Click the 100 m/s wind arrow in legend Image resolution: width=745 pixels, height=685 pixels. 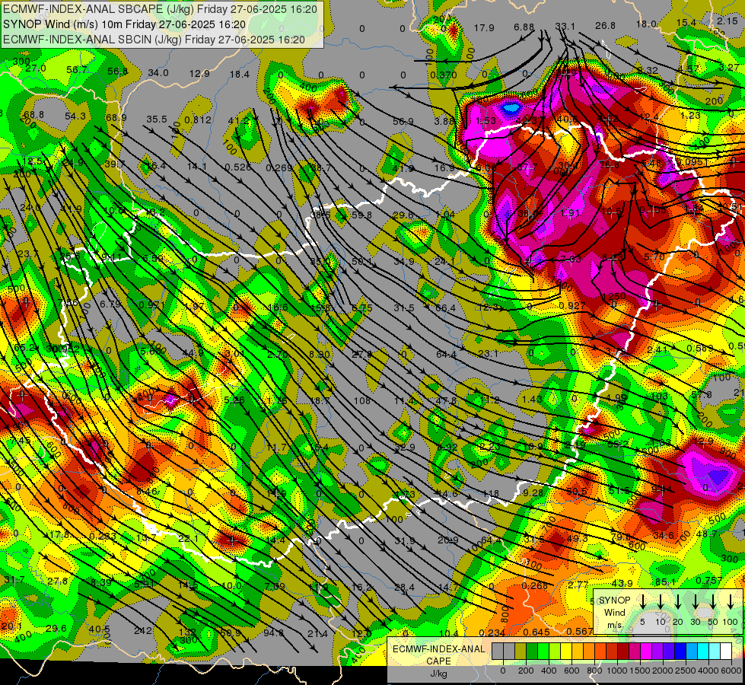coord(731,601)
